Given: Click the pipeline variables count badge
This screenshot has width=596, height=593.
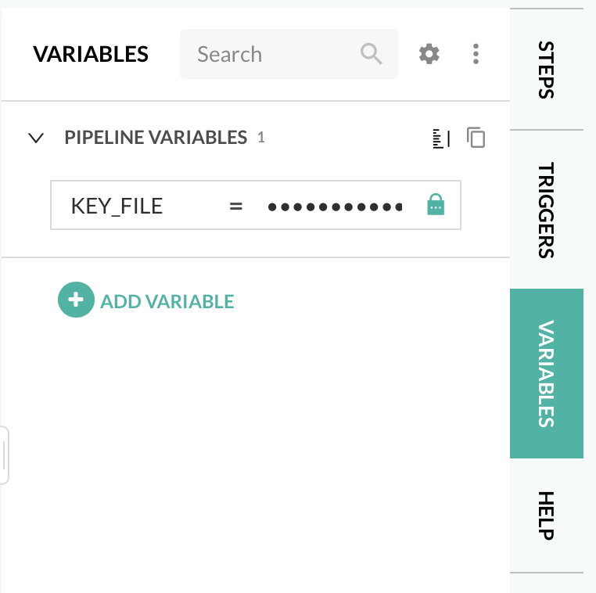Looking at the screenshot, I should (x=261, y=138).
